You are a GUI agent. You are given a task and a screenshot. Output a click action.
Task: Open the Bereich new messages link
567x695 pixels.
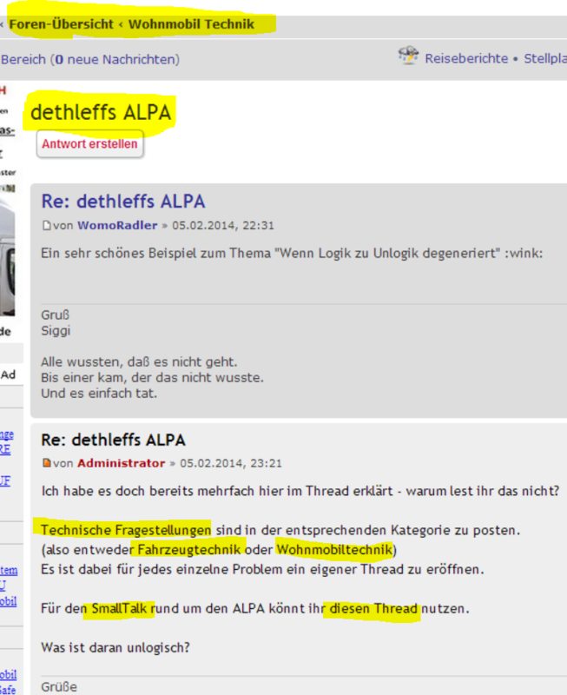click(89, 60)
